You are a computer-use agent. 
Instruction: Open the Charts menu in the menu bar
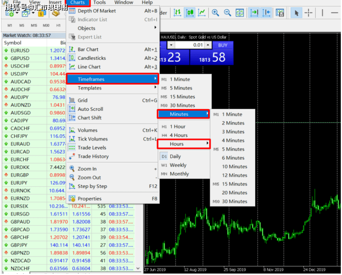click(x=77, y=2)
